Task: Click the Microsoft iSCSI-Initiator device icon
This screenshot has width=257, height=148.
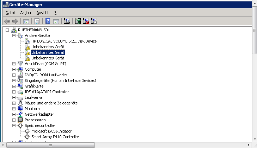Action: pos(27,131)
